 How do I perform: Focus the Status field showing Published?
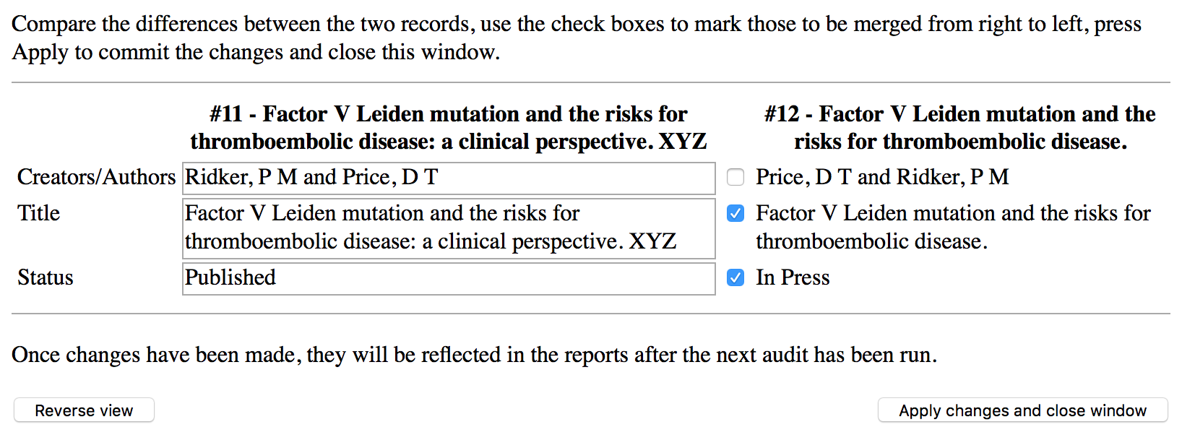pyautogui.click(x=448, y=278)
